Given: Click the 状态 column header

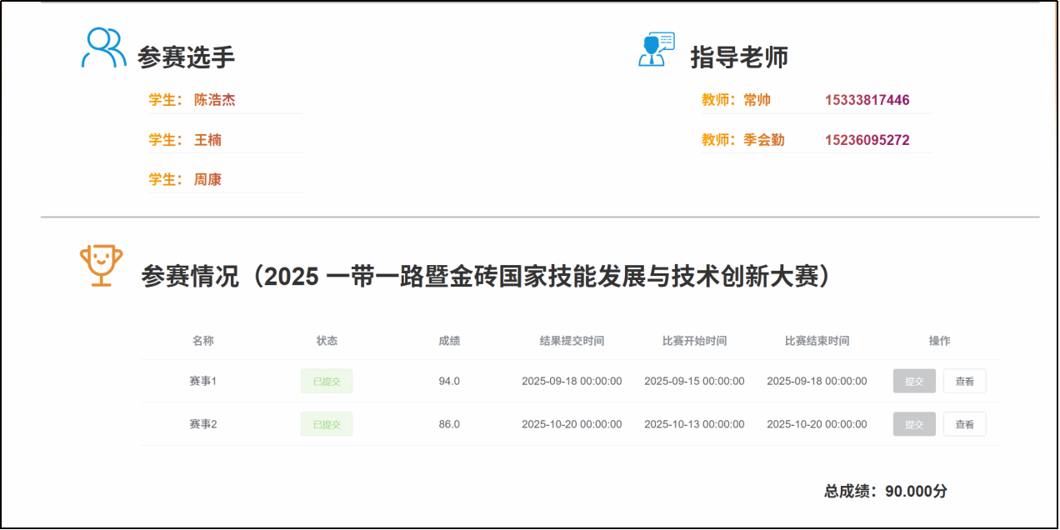Looking at the screenshot, I should click(x=327, y=341).
